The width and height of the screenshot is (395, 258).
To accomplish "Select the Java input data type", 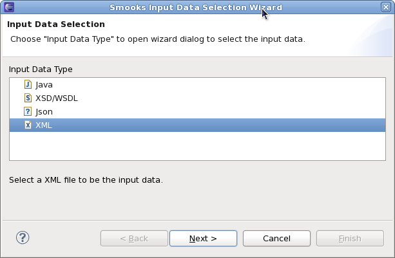I will point(44,84).
